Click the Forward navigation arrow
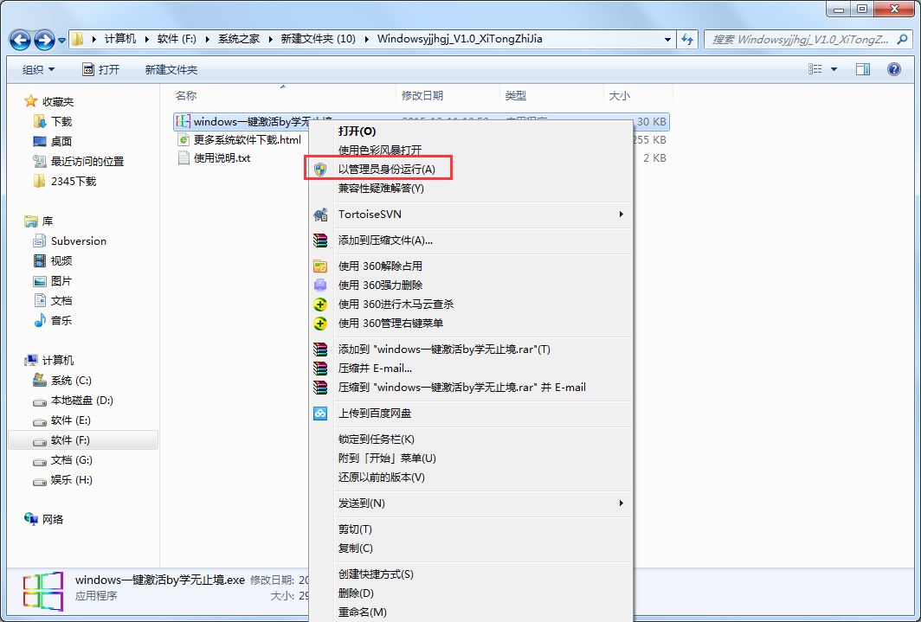The image size is (921, 622). click(44, 41)
